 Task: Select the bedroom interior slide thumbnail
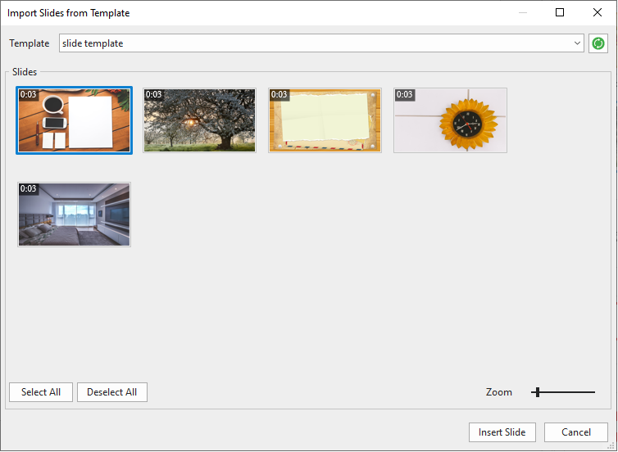(x=74, y=215)
